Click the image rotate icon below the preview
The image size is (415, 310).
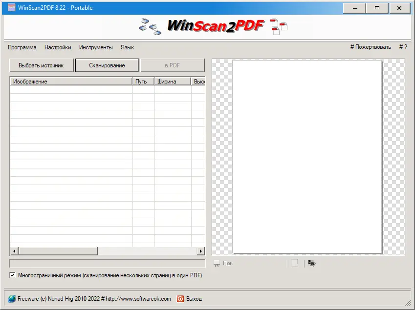(x=312, y=263)
